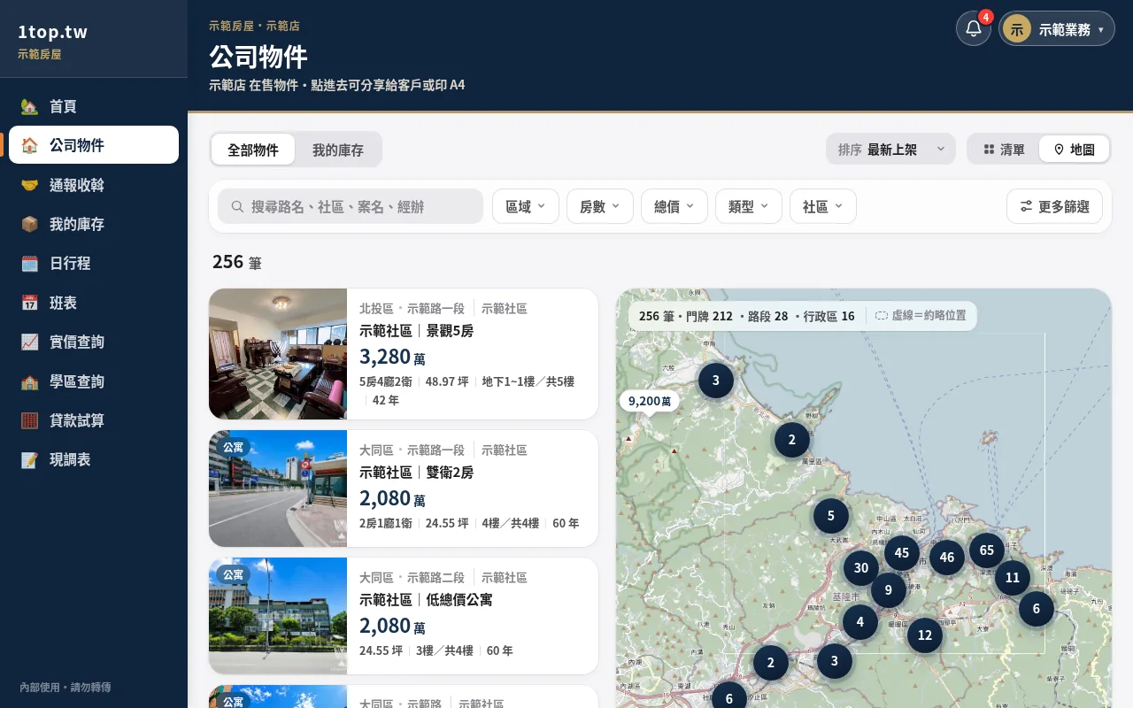
Task: Click the 我的庫存 box icon
Action: coord(29,225)
